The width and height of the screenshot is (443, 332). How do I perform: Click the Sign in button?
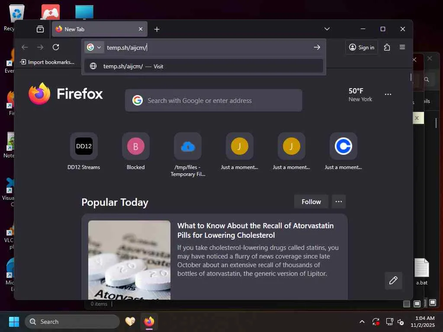click(362, 48)
